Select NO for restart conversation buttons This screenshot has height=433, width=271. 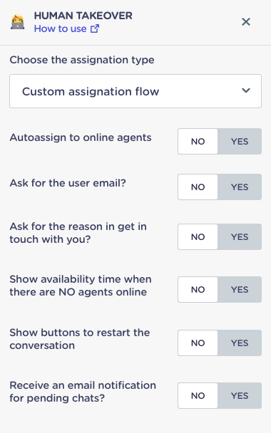coord(198,343)
